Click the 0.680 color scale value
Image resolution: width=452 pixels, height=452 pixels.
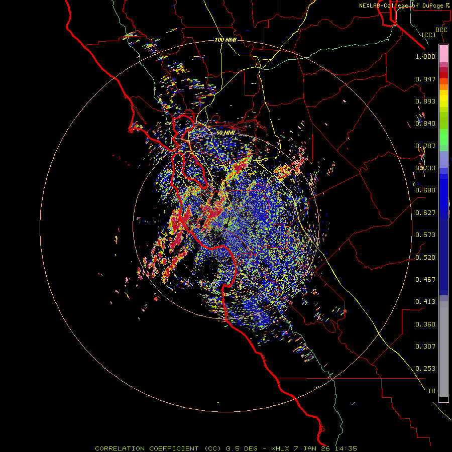(425, 190)
